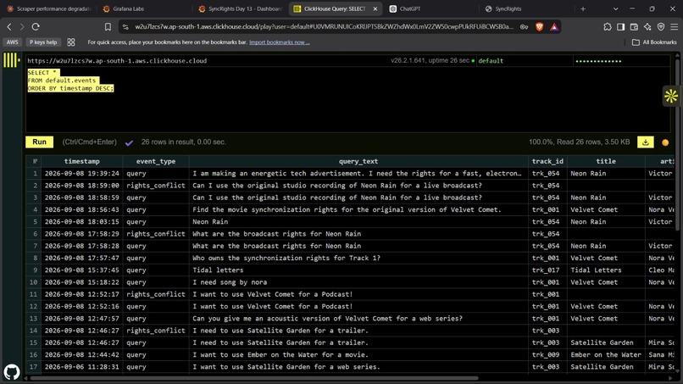The width and height of the screenshot is (683, 384).
Task: Close the ClickHouse Query tab
Action: click(x=375, y=8)
